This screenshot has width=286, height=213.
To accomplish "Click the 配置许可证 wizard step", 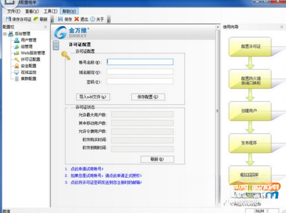I will point(250,46).
